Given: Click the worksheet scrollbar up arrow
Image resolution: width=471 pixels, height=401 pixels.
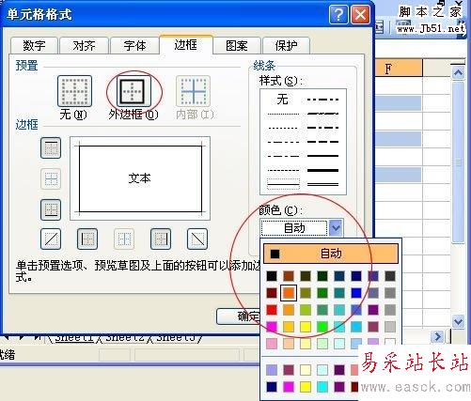Looking at the screenshot, I should 458,73.
